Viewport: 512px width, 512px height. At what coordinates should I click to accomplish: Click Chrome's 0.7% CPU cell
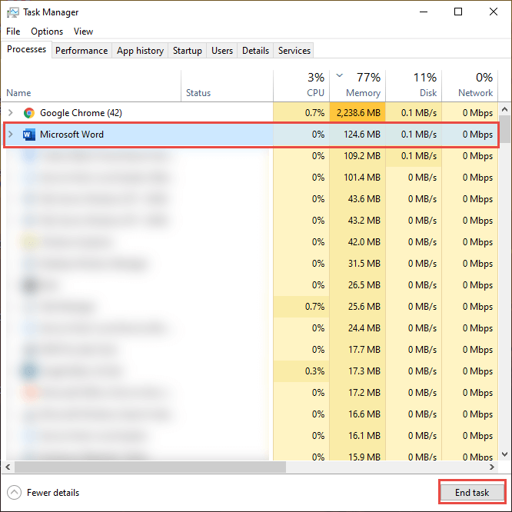pos(301,113)
